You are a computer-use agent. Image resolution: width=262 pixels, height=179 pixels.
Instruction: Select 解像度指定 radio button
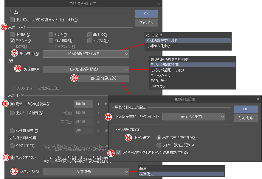click(x=12, y=131)
